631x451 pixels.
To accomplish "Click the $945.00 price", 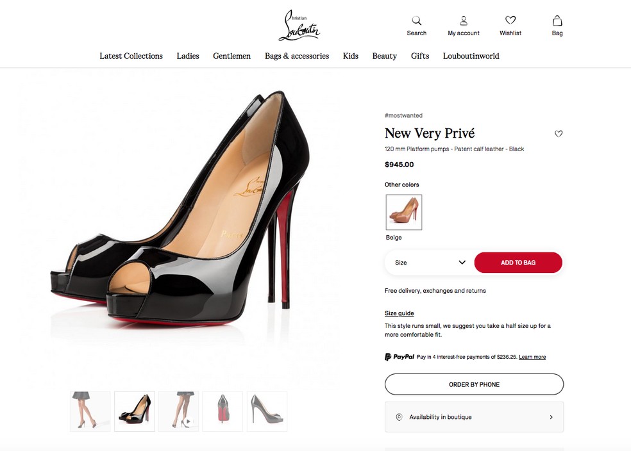I will [400, 165].
